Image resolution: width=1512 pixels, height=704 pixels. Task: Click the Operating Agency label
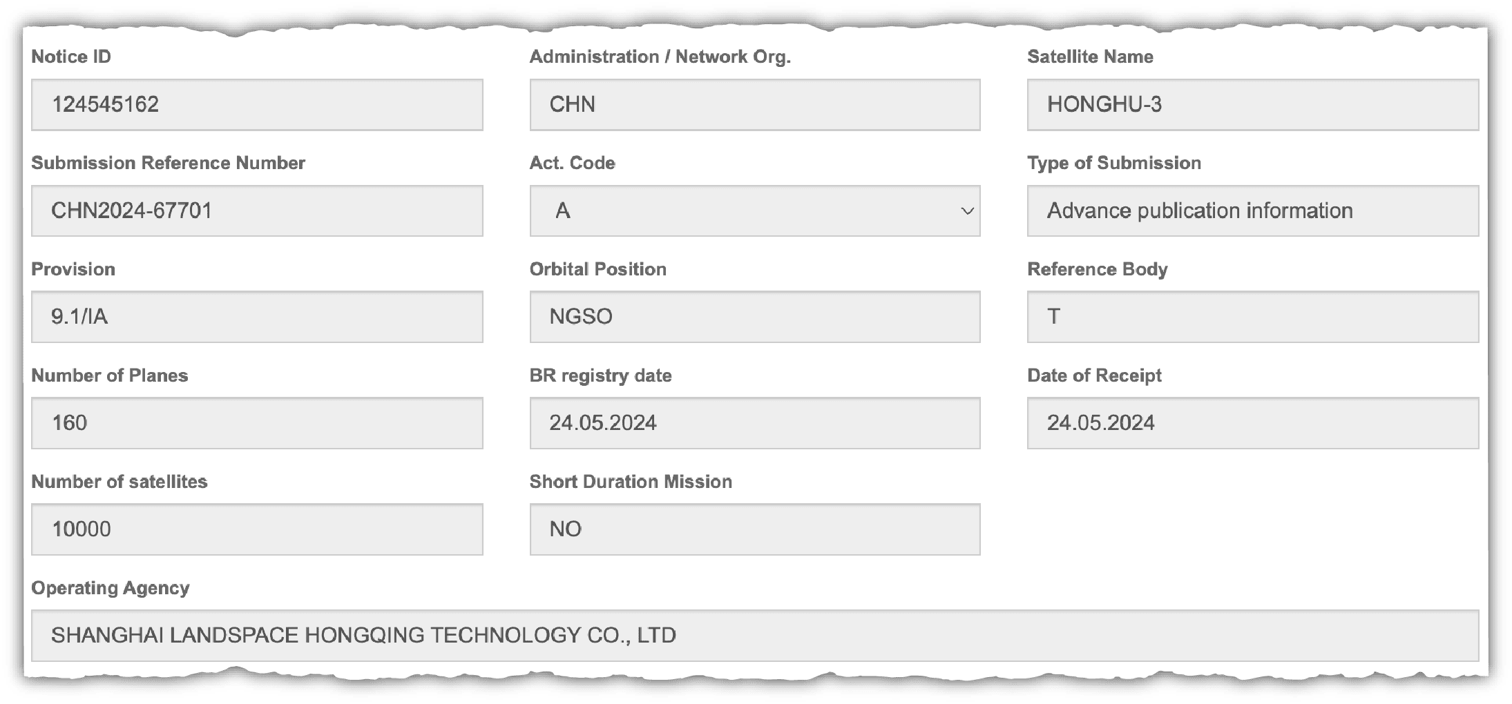pyautogui.click(x=110, y=588)
